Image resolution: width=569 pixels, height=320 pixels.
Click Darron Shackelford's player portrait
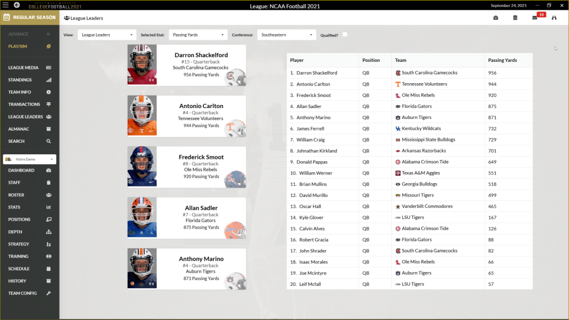[x=142, y=65]
